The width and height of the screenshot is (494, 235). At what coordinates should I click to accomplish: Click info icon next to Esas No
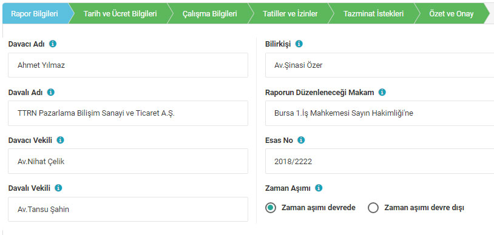[x=301, y=140]
